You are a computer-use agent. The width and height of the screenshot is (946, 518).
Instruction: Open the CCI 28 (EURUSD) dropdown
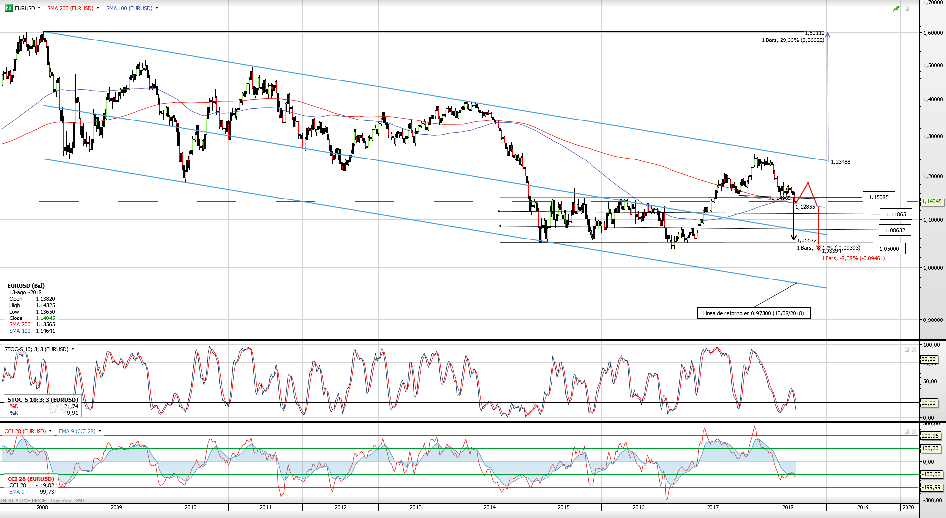coord(50,431)
